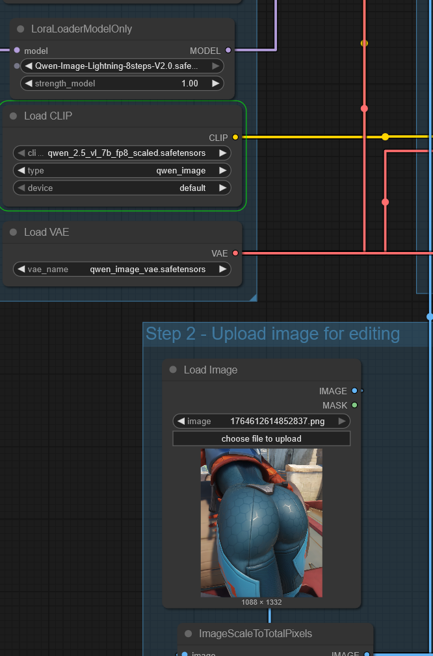Click the CLIP output socket
433x656 pixels.
click(x=235, y=137)
